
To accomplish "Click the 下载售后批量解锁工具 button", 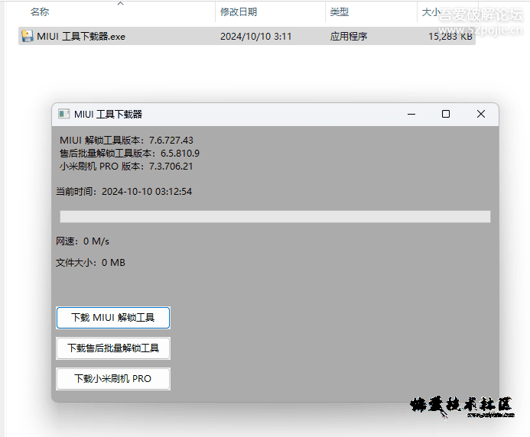I will (113, 348).
